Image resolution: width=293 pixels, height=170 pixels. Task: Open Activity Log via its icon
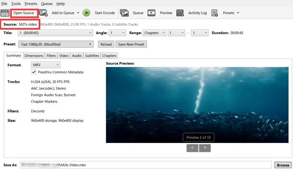click(x=180, y=13)
